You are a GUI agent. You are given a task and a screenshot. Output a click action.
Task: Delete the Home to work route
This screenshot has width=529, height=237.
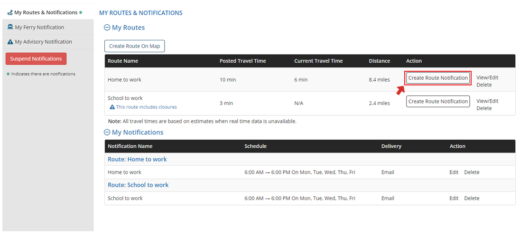point(484,85)
